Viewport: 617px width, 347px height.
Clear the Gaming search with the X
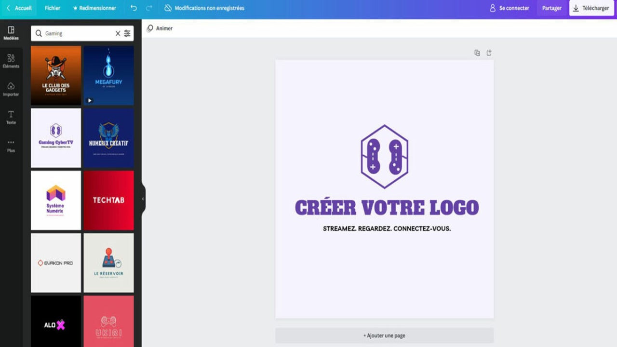[117, 33]
